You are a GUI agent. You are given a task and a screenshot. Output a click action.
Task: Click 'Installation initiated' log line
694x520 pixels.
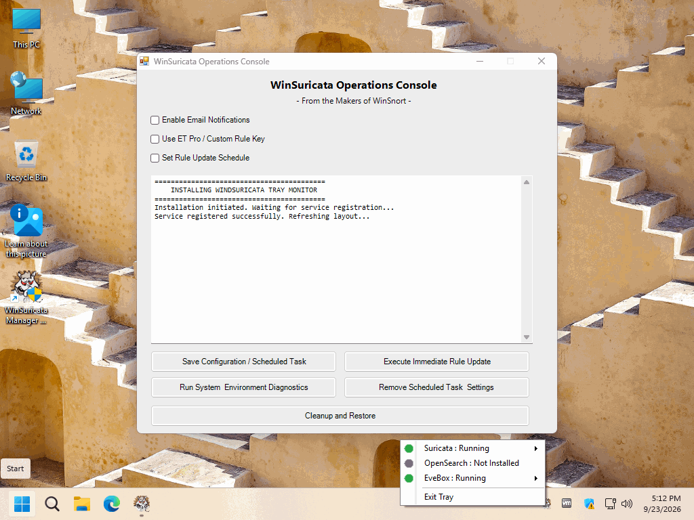pos(274,208)
